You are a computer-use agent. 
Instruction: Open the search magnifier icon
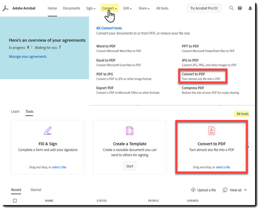[x=231, y=8]
